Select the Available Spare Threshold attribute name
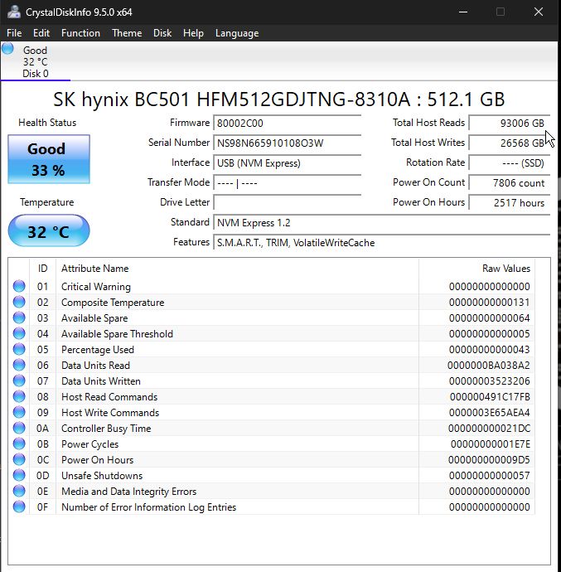The width and height of the screenshot is (561, 572). click(117, 334)
